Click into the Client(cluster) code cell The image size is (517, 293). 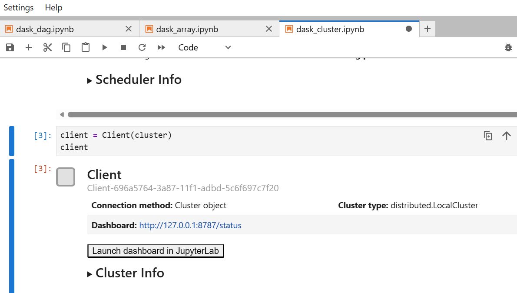click(x=287, y=141)
